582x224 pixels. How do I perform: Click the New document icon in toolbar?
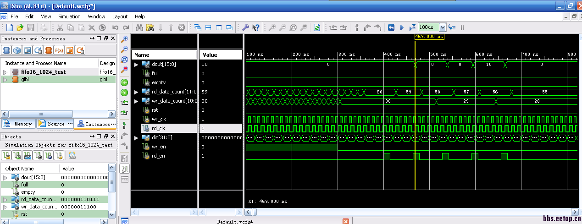tap(10, 27)
